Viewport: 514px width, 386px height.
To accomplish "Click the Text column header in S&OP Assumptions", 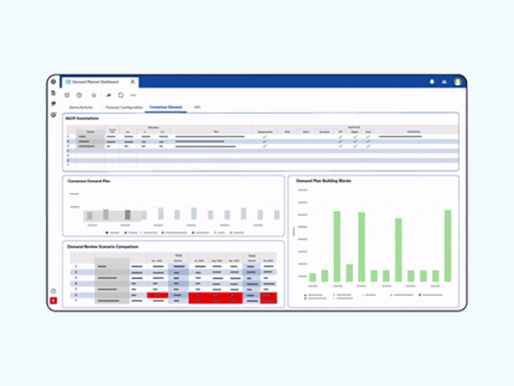I will pyautogui.click(x=216, y=131).
